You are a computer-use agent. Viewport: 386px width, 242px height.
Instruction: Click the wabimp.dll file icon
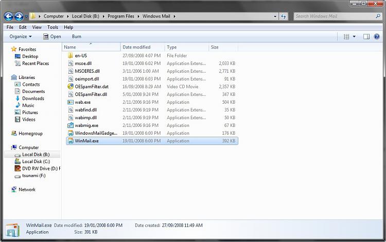coord(71,118)
